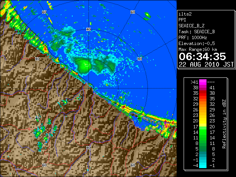
Task: Click the 06:34:35 timestamp
Action: click(202, 56)
